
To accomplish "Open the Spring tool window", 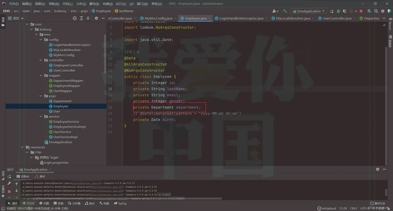I will pos(120,203).
